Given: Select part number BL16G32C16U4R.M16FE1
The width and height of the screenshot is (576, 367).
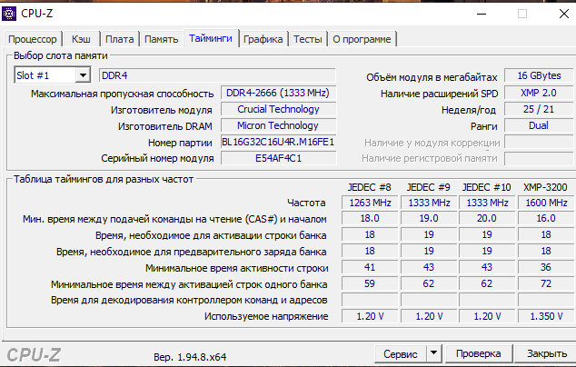Looking at the screenshot, I should pos(278,142).
